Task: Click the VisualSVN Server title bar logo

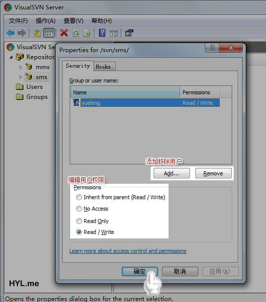Action: [x=8, y=7]
